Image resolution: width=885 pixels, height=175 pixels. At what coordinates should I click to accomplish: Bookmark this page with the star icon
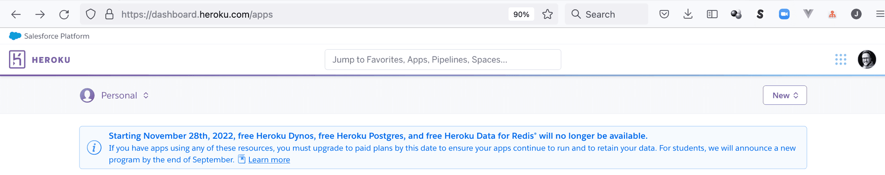548,14
